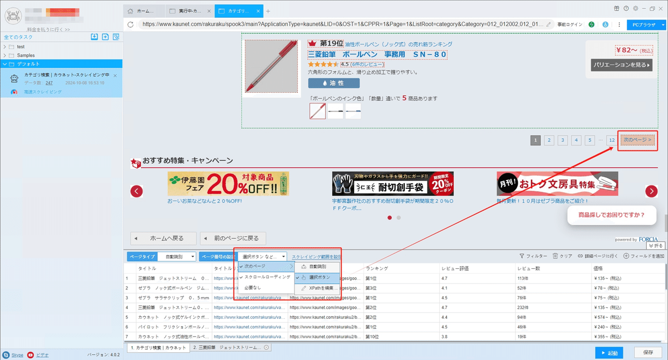The image size is (668, 360).
Task: Open new tab with plus icon
Action: (268, 11)
